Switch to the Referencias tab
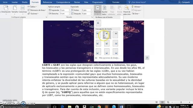Viewport: 193px width, 108px height. [47, 2]
